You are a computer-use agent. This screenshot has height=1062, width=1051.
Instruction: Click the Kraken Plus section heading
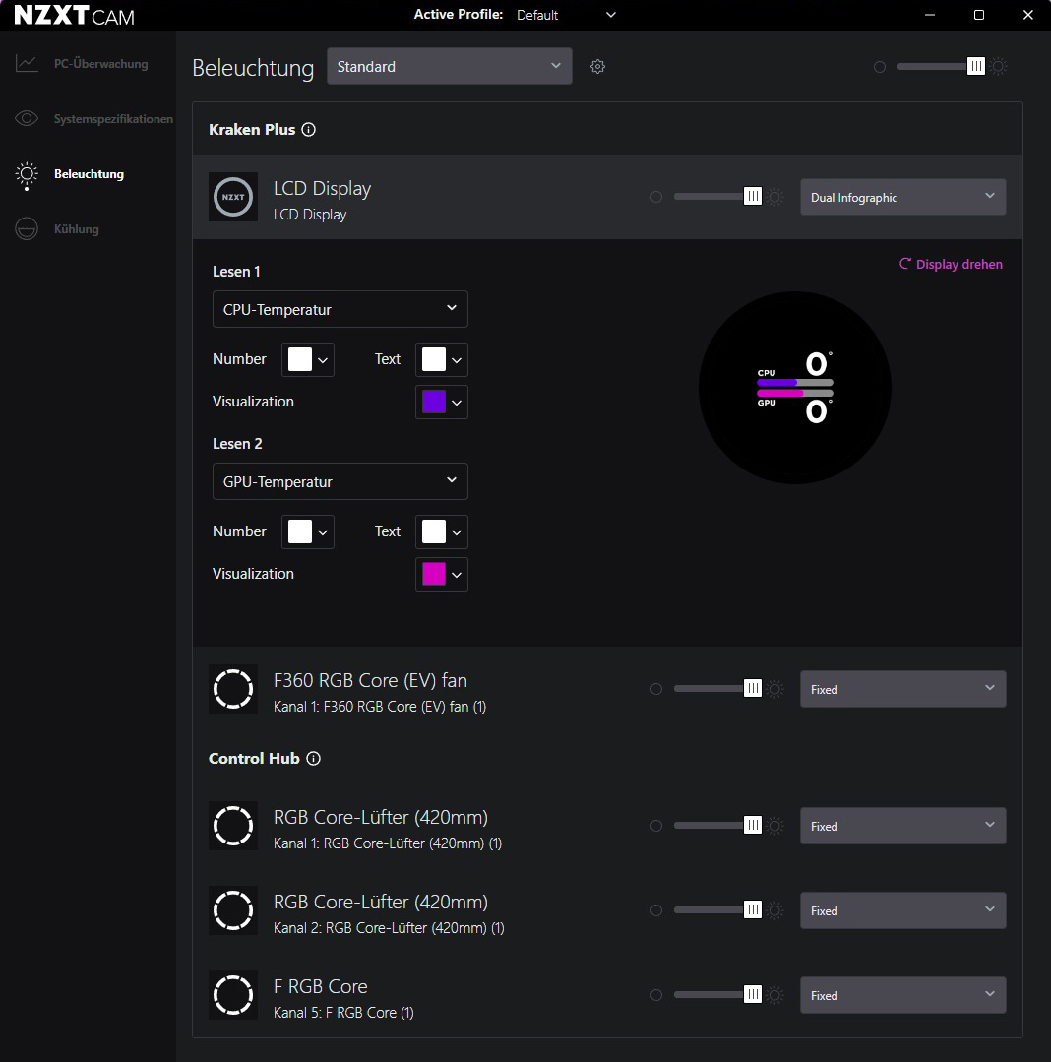[x=252, y=129]
